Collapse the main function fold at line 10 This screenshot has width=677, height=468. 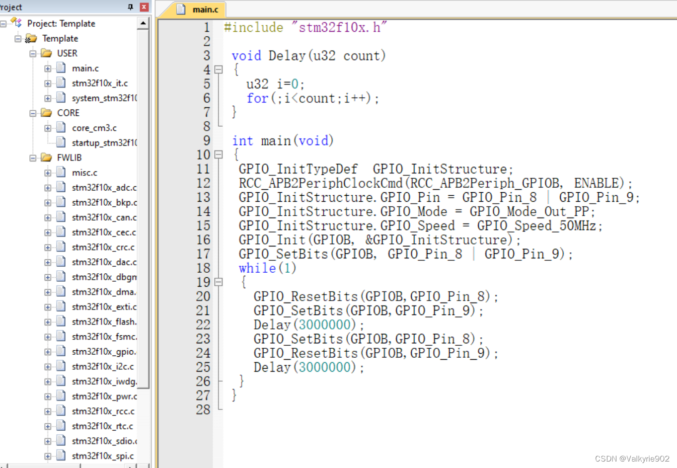pos(219,155)
